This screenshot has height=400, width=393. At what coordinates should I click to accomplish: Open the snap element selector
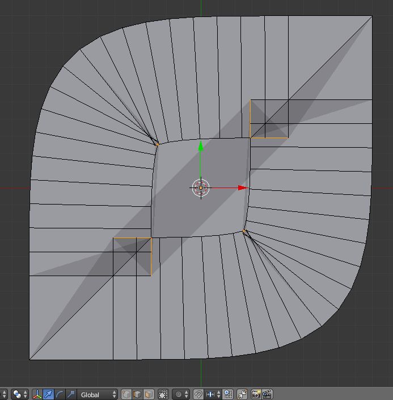coord(213,394)
